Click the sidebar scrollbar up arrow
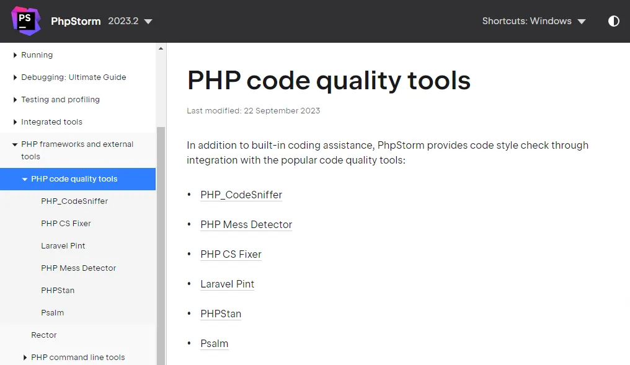This screenshot has height=365, width=630. coord(161,48)
